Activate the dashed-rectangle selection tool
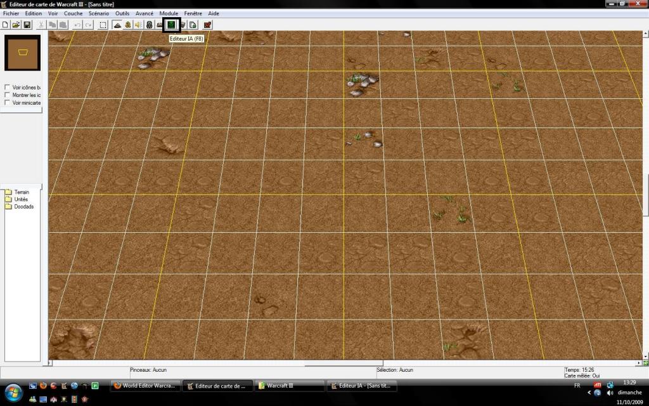 [x=103, y=25]
